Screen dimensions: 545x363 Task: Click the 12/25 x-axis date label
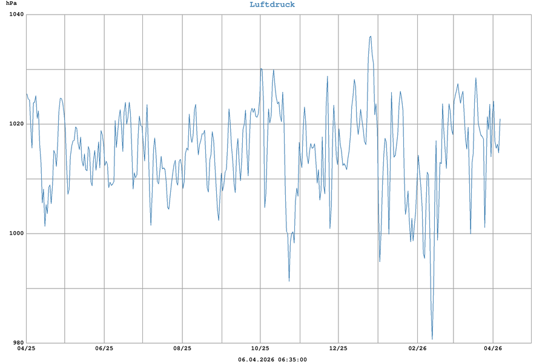339,348
